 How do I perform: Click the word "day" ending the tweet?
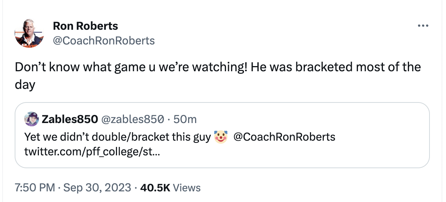point(25,85)
